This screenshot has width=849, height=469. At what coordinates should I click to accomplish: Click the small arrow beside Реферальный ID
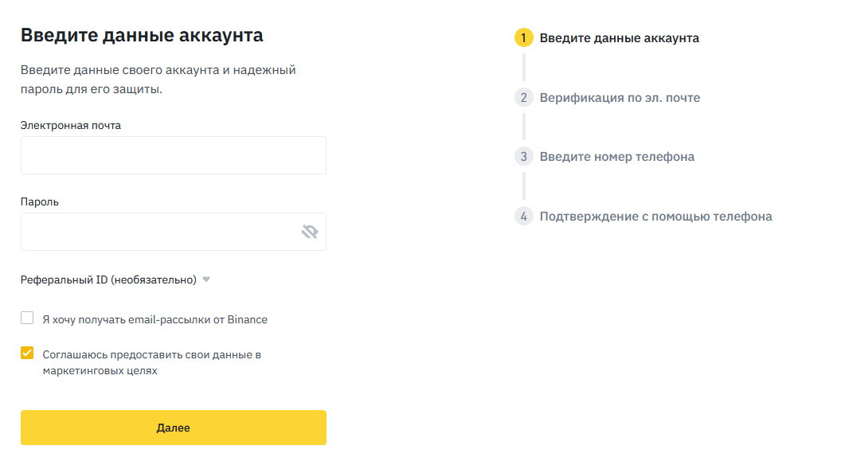point(206,279)
